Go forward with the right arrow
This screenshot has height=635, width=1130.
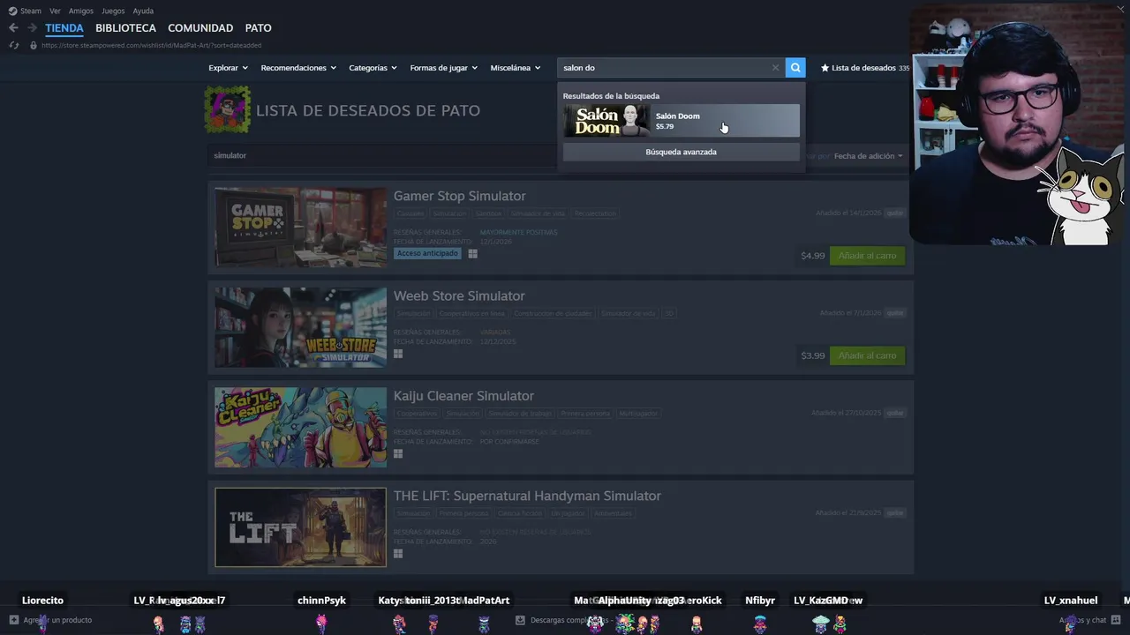(x=32, y=28)
